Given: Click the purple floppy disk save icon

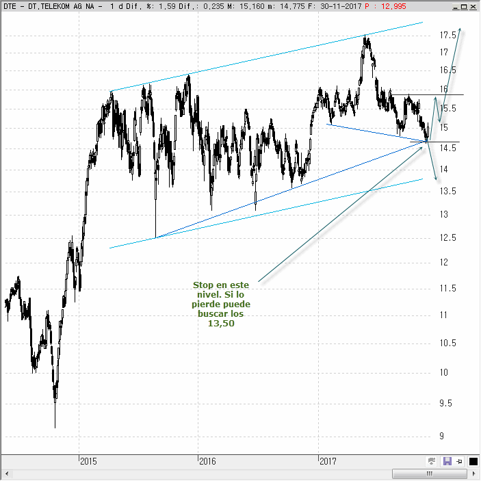Looking at the screenshot, I should click(x=447, y=461).
